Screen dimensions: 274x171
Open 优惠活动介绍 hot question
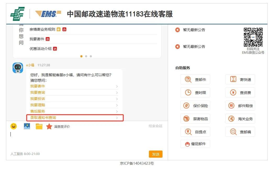click(x=41, y=49)
